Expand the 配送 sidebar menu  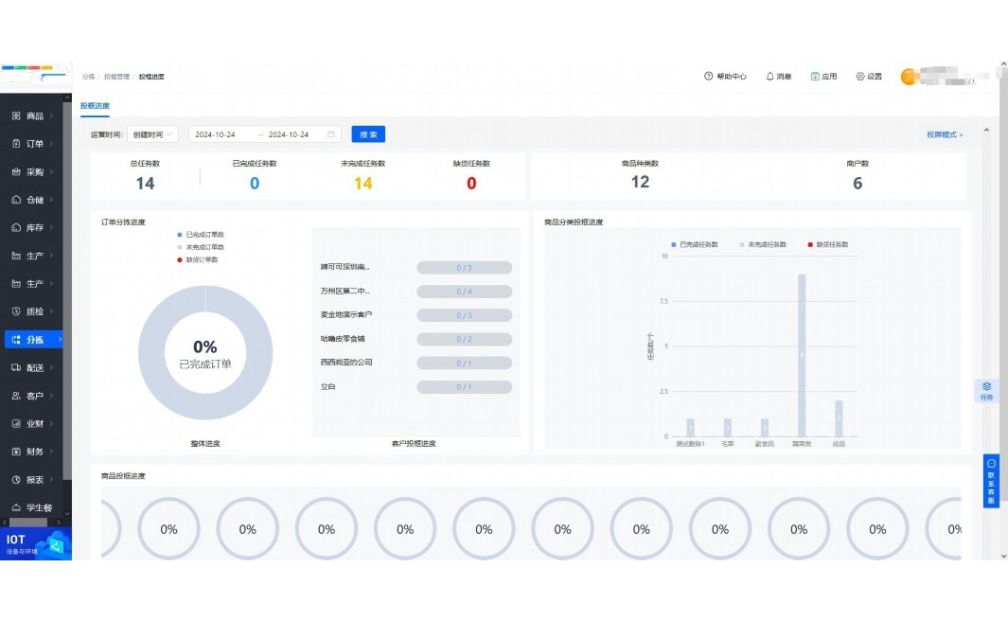tap(34, 367)
